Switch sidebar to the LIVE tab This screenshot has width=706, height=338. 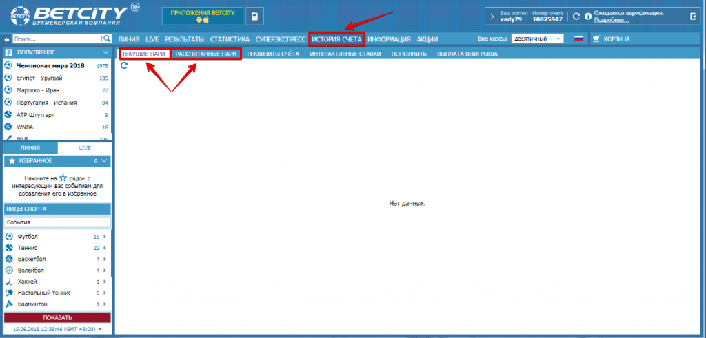pyautogui.click(x=84, y=148)
